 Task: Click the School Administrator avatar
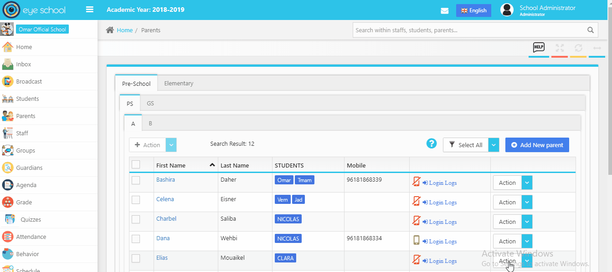507,10
